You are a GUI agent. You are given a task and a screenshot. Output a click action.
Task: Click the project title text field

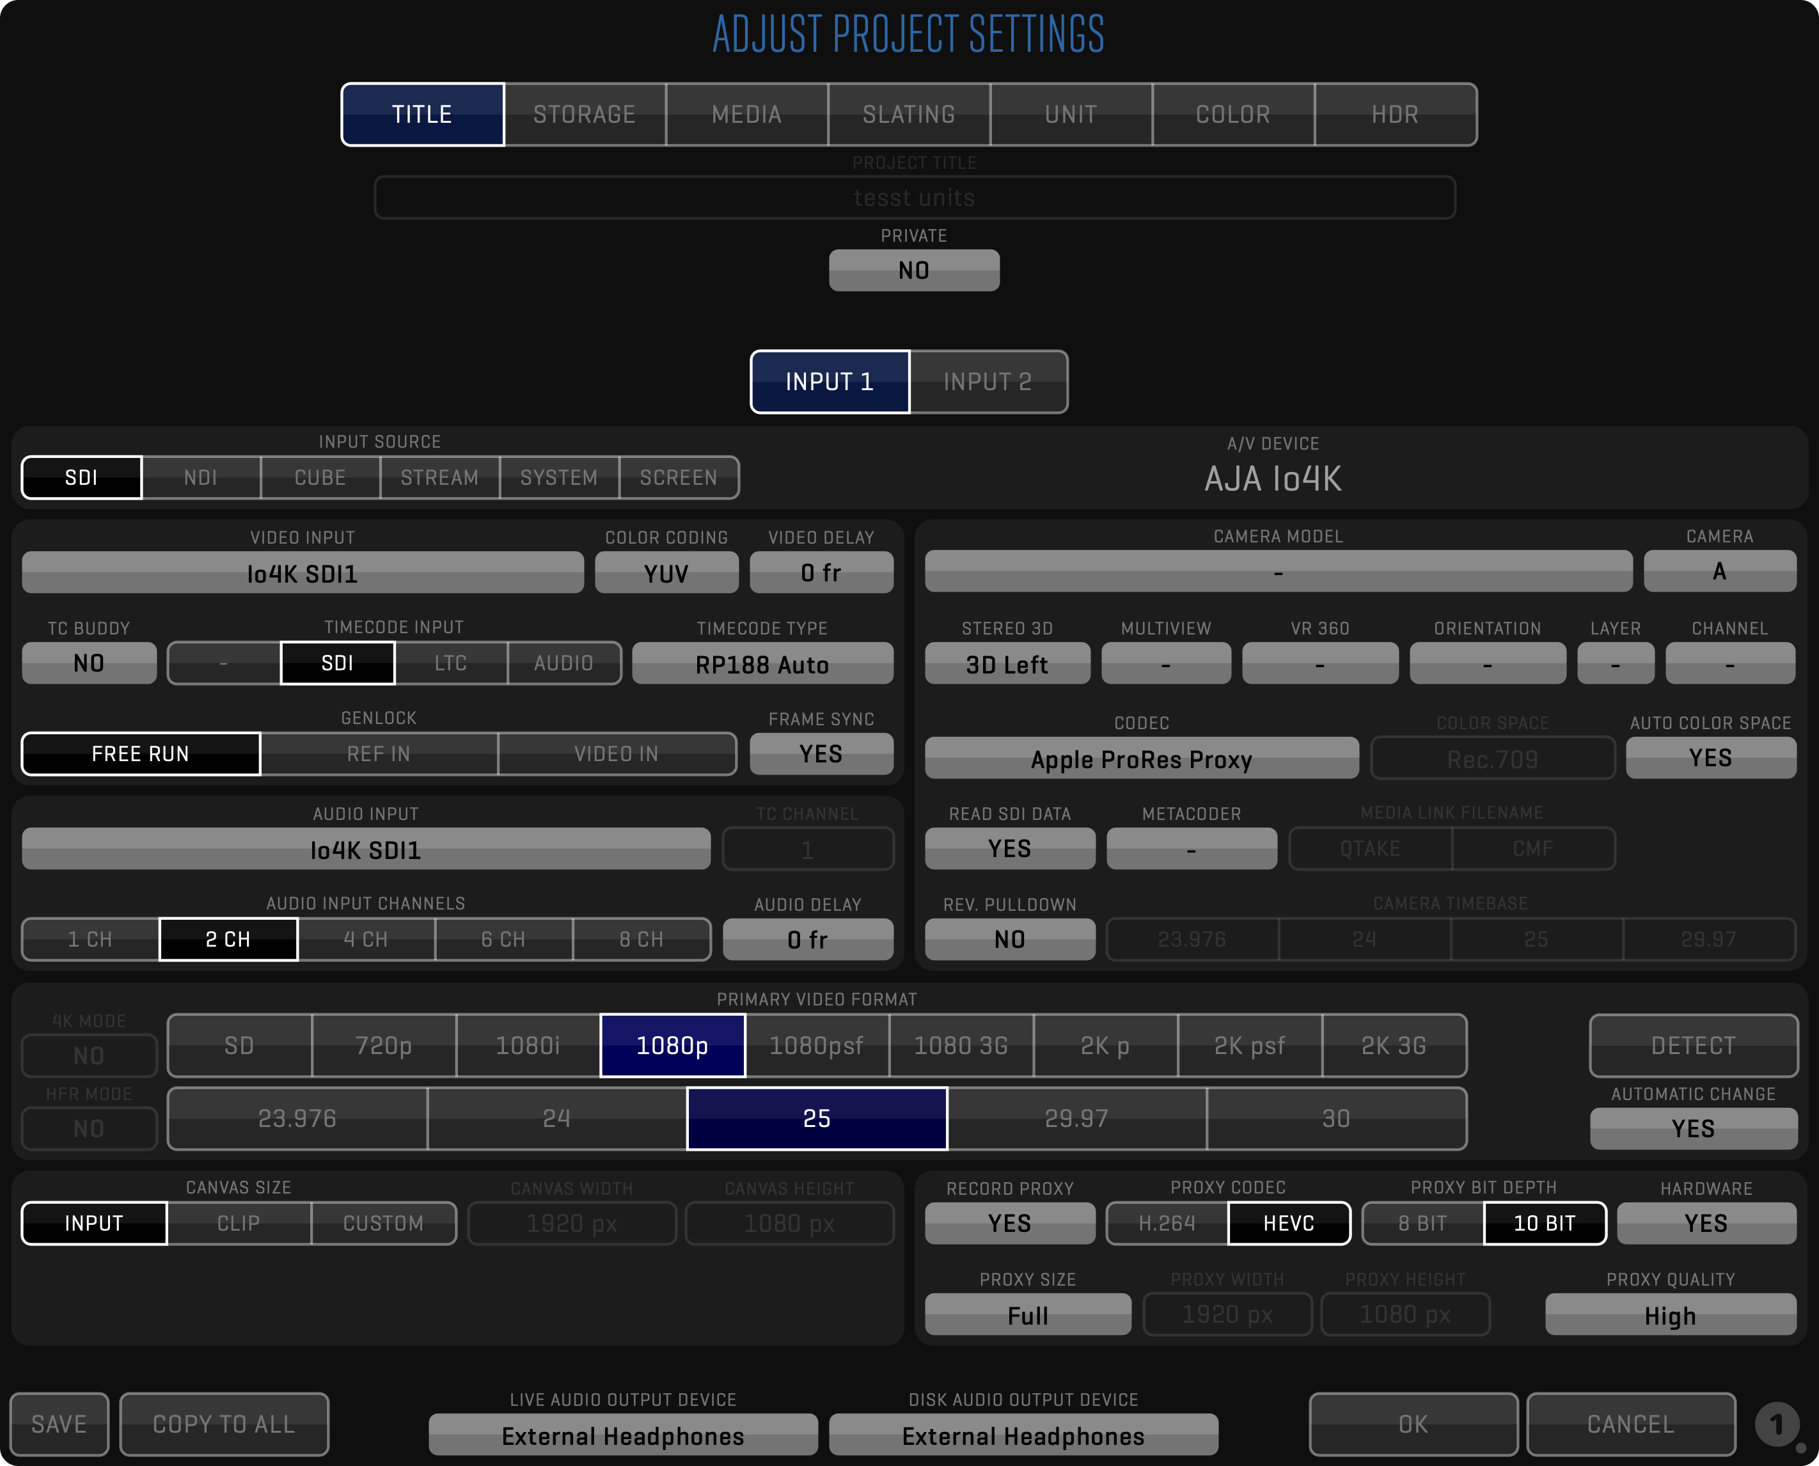tap(914, 198)
